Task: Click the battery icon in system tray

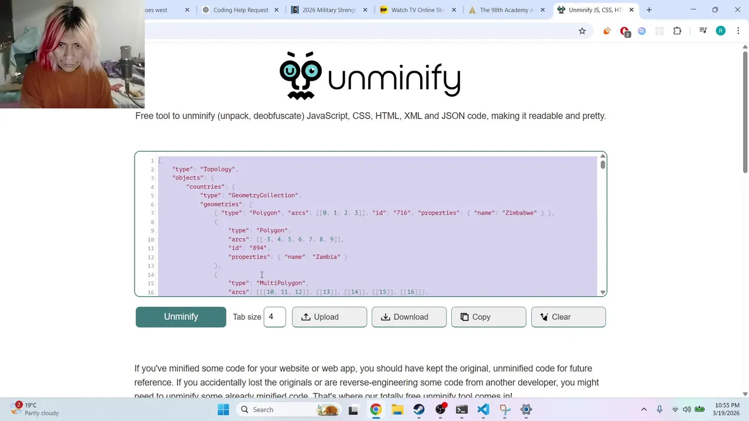Action: (699, 409)
